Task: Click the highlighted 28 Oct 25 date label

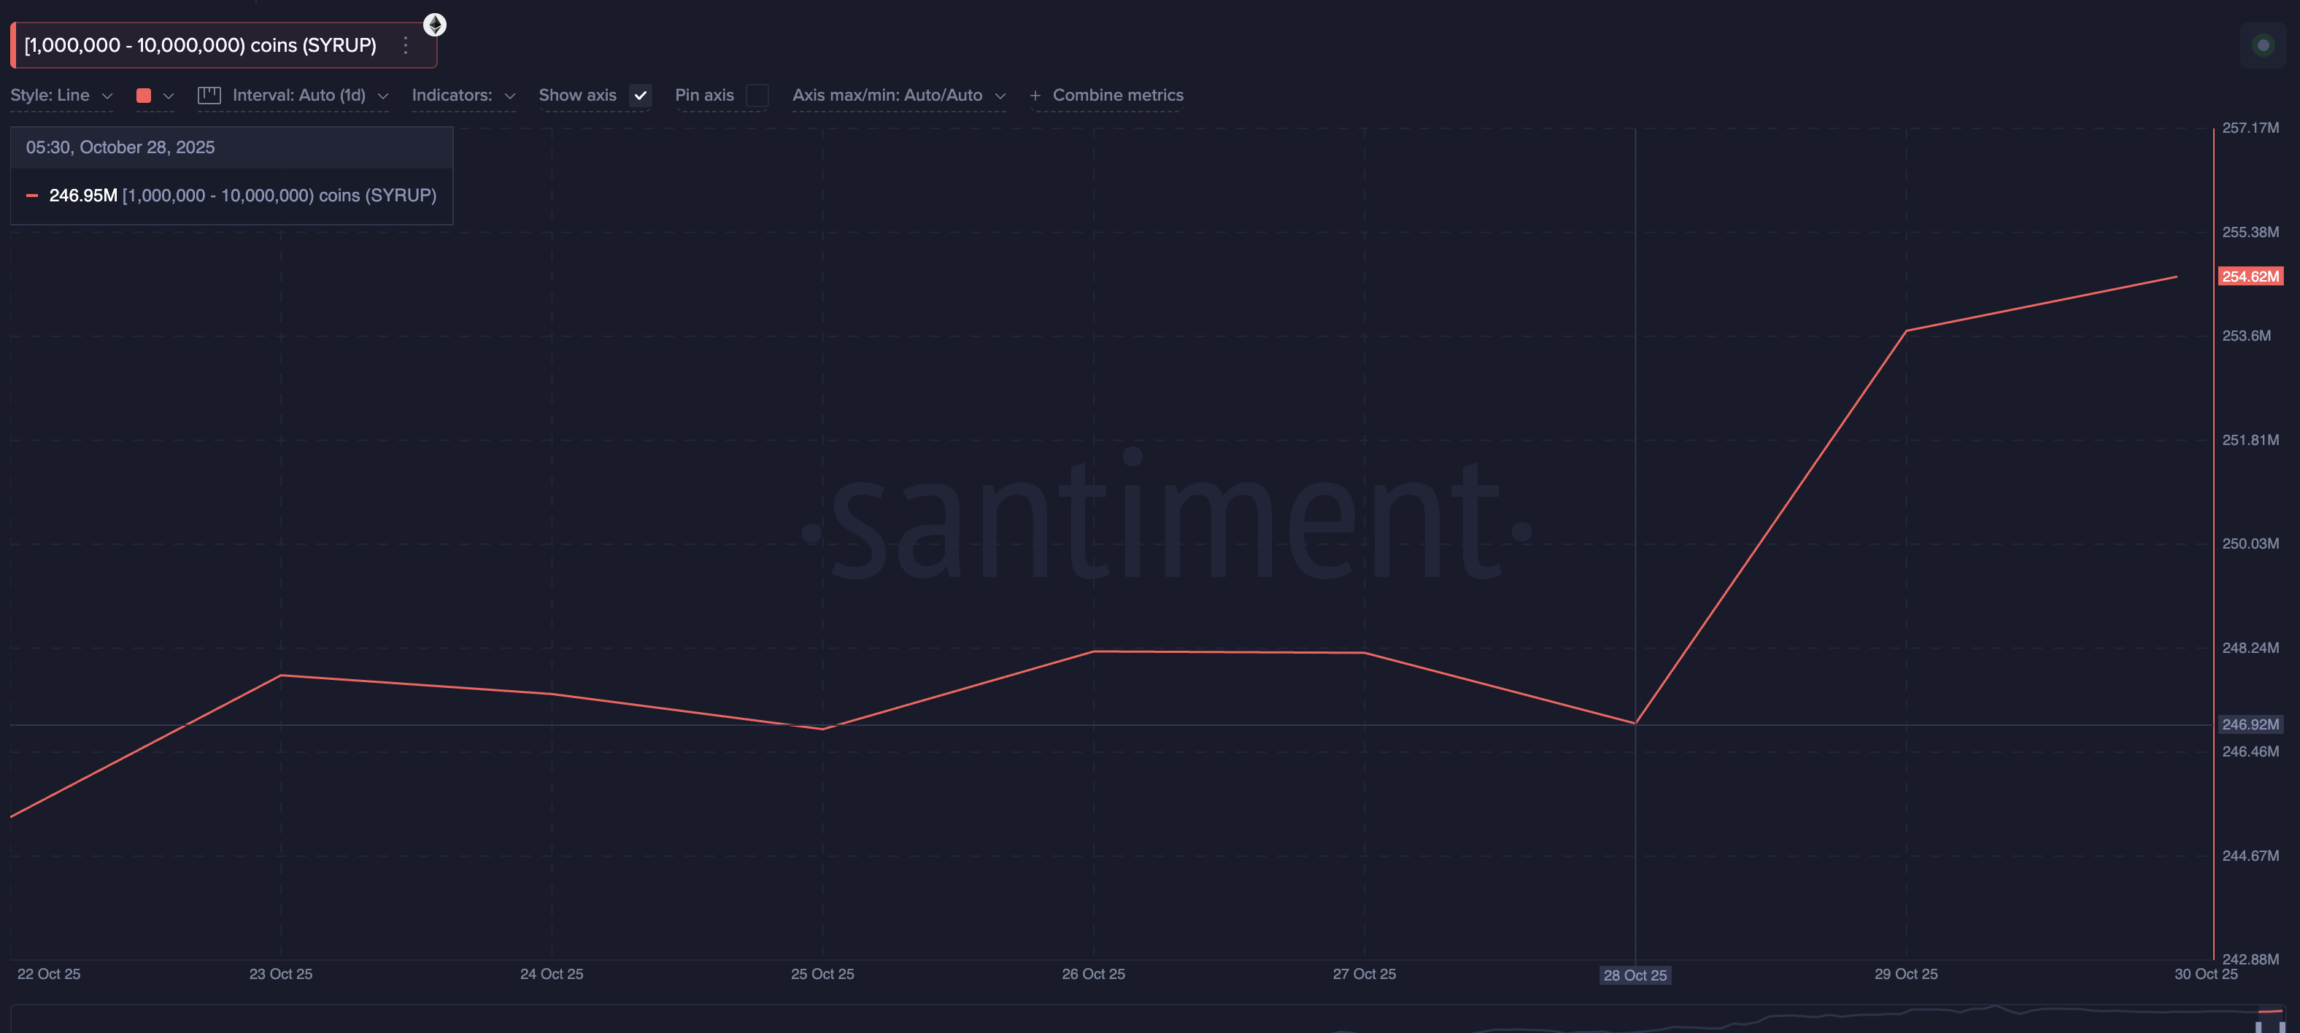Action: click(x=1636, y=975)
